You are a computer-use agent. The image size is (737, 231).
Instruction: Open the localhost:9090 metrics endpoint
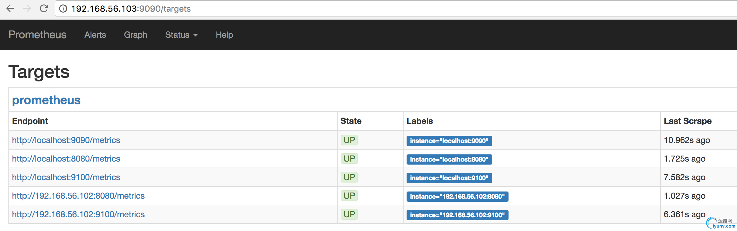(x=66, y=140)
